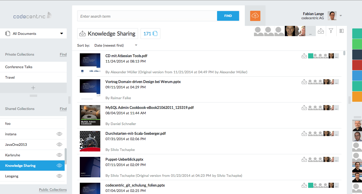Viewport: 362px width, 194px height.
Task: Click share icon on Puppet-Ueberblick.pptx row
Action: point(304,159)
